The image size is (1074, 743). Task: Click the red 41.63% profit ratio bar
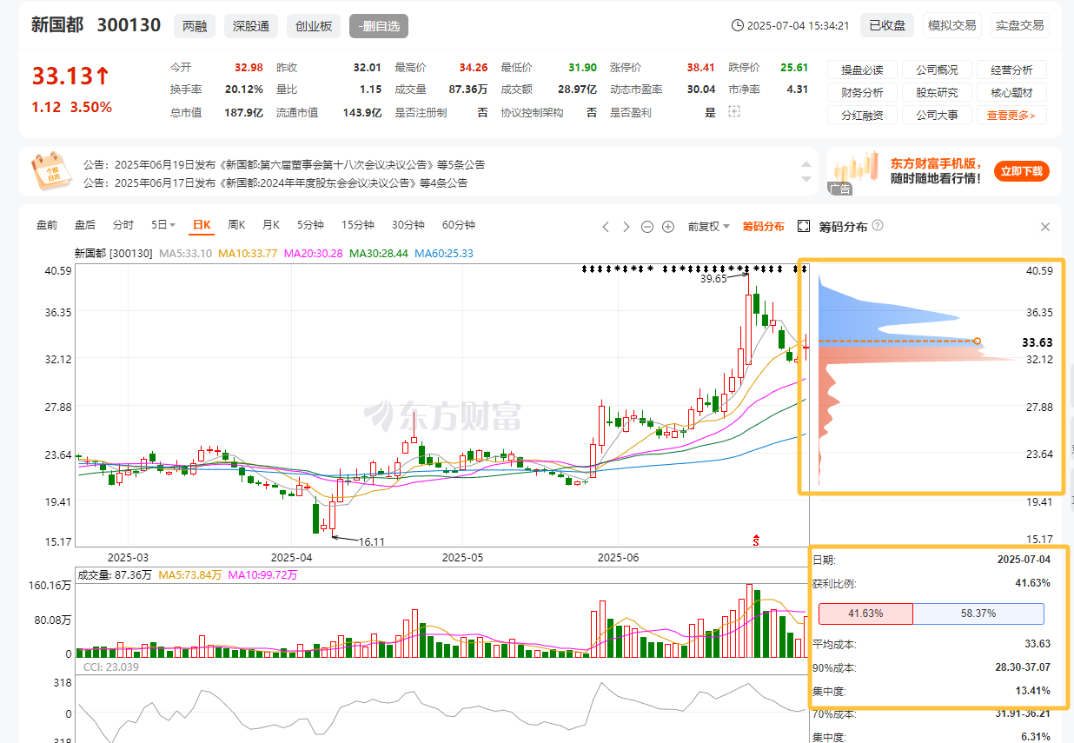tap(865, 614)
